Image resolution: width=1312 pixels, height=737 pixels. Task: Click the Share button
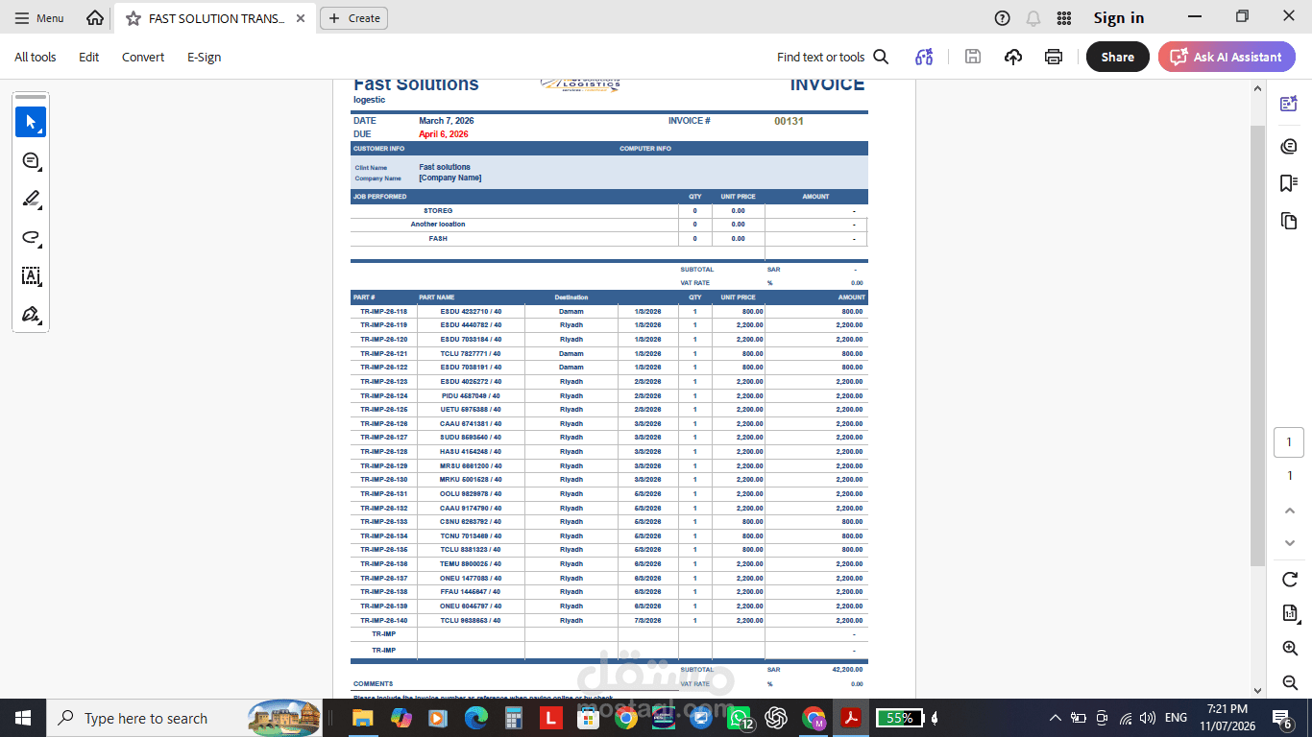[1118, 57]
